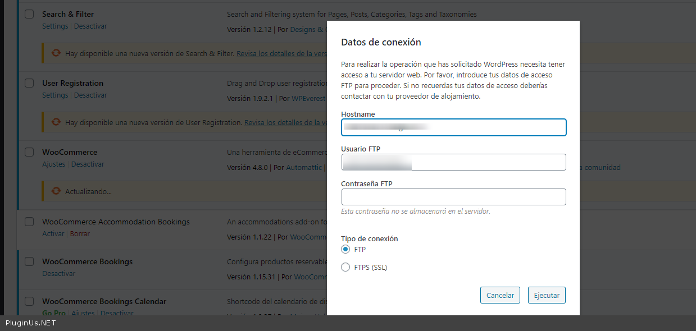Click the update icon in User Registration notice
The width and height of the screenshot is (696, 331).
click(56, 122)
